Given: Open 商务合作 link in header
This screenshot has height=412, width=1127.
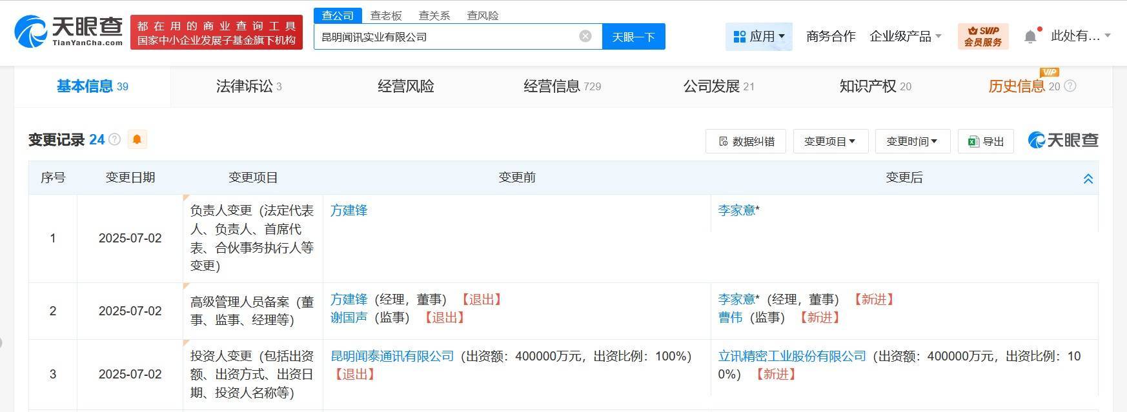Looking at the screenshot, I should (831, 36).
